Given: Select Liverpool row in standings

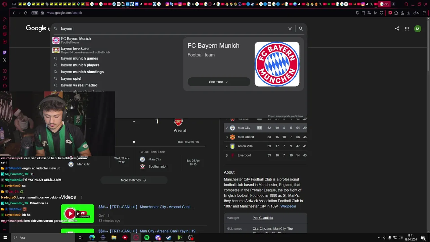Looking at the screenshot, I should [265, 155].
